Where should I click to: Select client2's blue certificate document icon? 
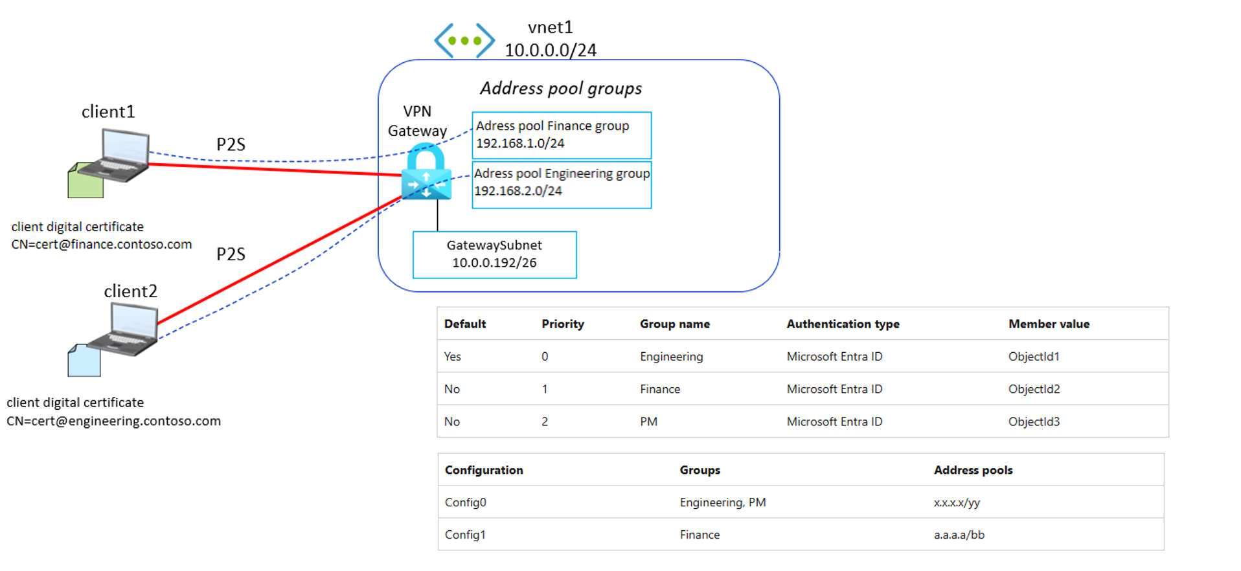click(x=84, y=361)
